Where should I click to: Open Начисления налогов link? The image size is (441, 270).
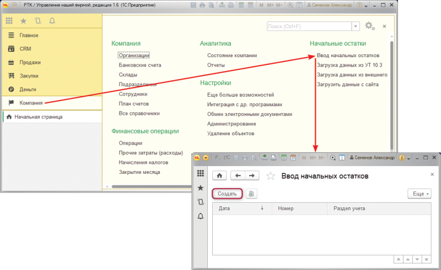pyautogui.click(x=143, y=163)
